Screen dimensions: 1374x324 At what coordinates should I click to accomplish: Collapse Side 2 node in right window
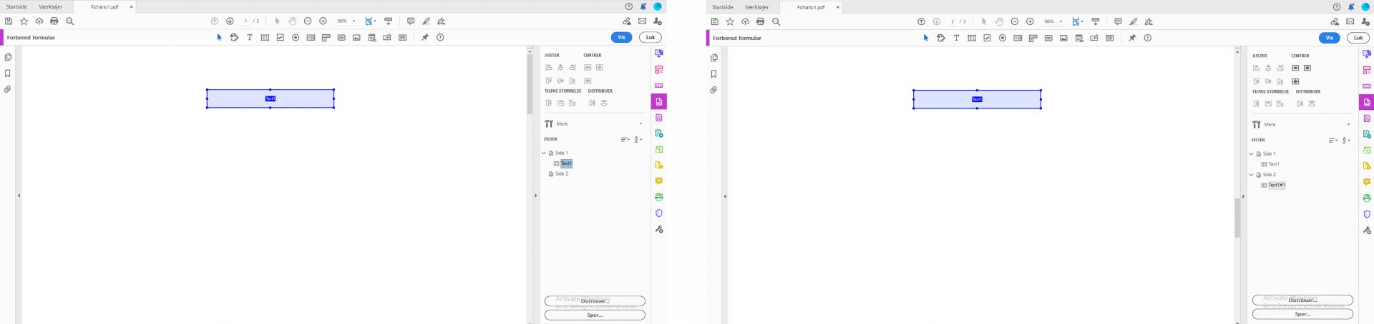(1252, 174)
